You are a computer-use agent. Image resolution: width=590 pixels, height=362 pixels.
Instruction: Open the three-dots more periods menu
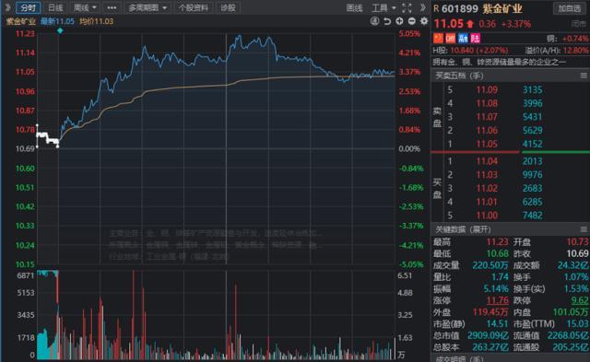click(112, 7)
